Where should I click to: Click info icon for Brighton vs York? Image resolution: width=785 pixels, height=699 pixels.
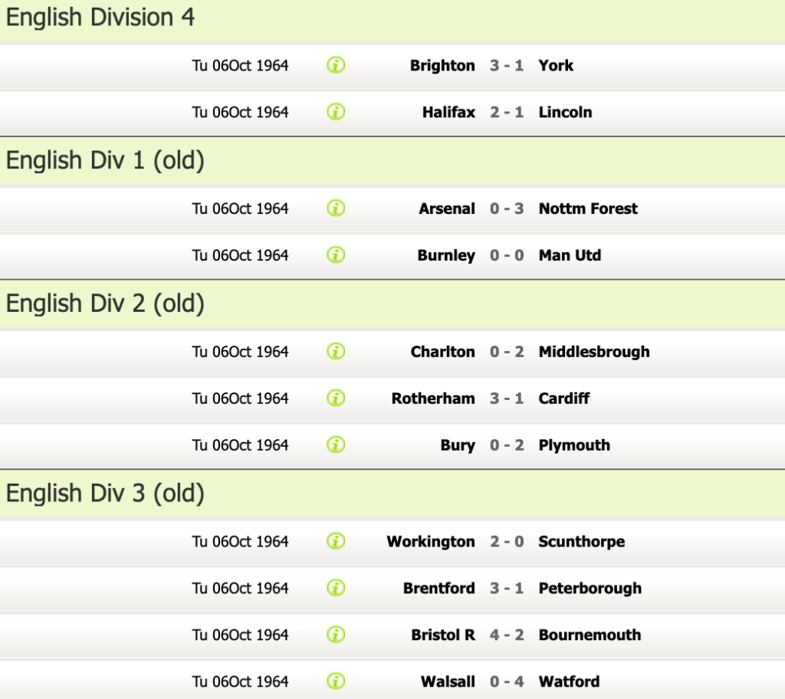pos(336,65)
